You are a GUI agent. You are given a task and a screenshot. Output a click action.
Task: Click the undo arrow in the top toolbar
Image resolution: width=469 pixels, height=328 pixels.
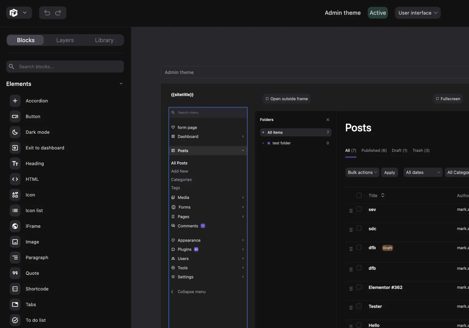coord(46,13)
